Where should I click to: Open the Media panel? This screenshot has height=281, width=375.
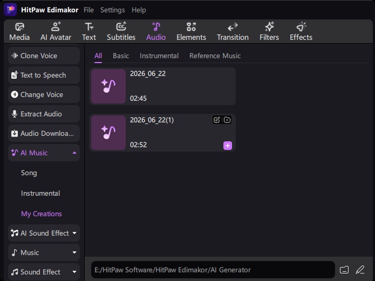(x=19, y=32)
